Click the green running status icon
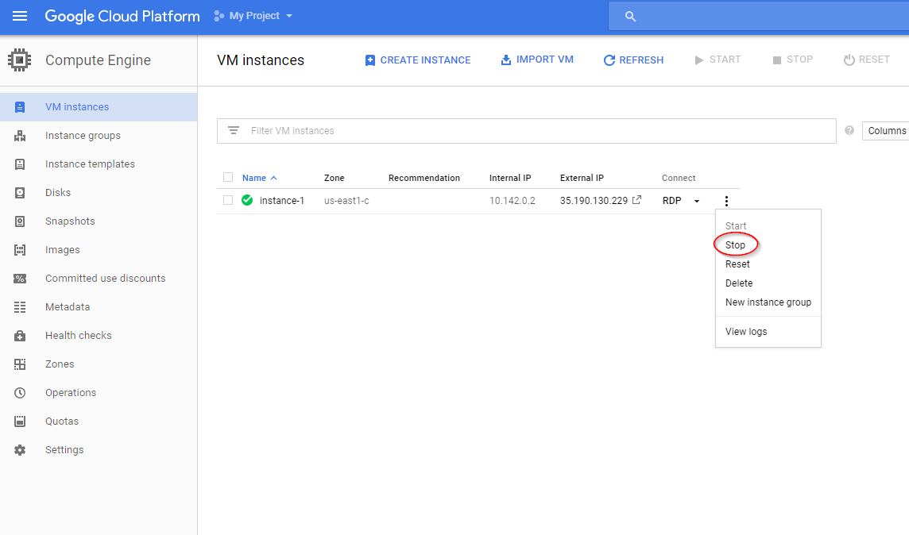 click(247, 200)
